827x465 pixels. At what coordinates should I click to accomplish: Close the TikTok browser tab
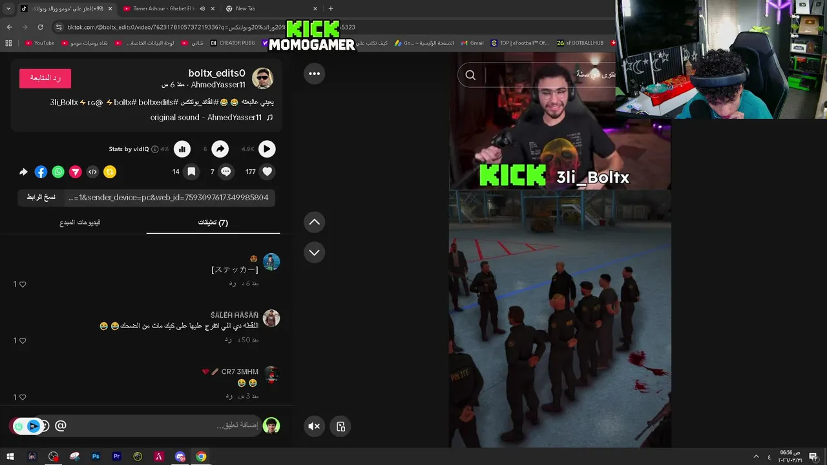110,8
